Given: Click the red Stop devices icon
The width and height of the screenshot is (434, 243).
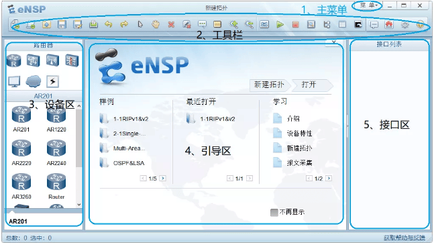Looking at the screenshot, I should 296,25.
